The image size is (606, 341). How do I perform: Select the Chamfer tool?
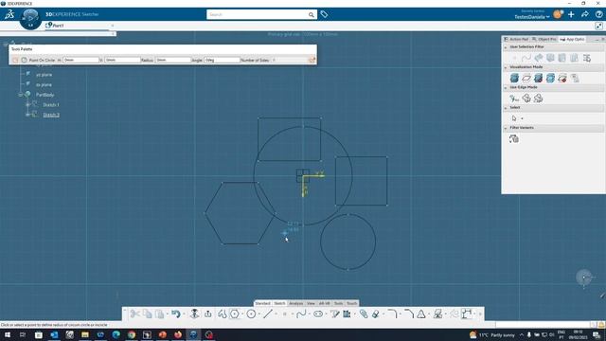click(409, 314)
